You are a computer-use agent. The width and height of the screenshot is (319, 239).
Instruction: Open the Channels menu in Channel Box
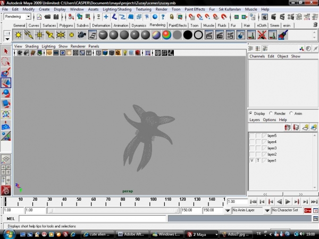[x=257, y=56]
